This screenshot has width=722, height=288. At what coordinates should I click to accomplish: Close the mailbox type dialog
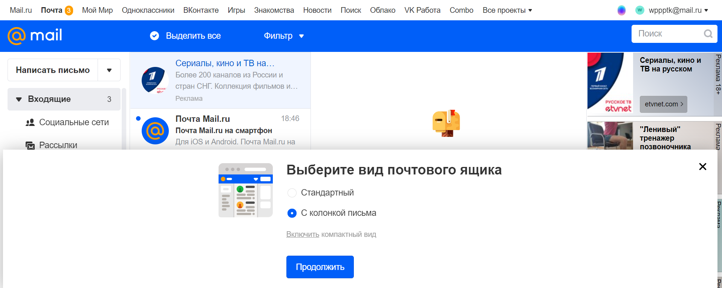703,167
